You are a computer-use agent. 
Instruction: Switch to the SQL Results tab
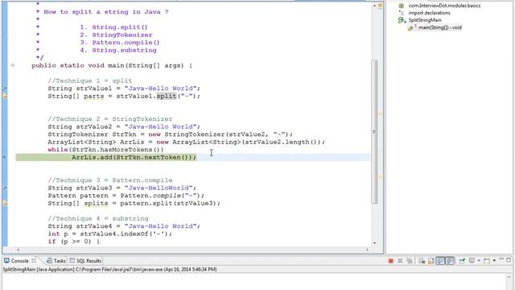tap(86, 261)
